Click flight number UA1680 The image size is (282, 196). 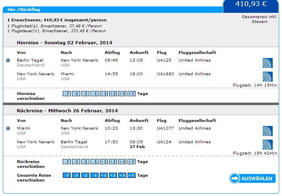click(x=165, y=74)
